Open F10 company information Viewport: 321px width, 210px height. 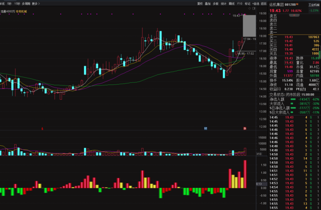tap(240, 4)
